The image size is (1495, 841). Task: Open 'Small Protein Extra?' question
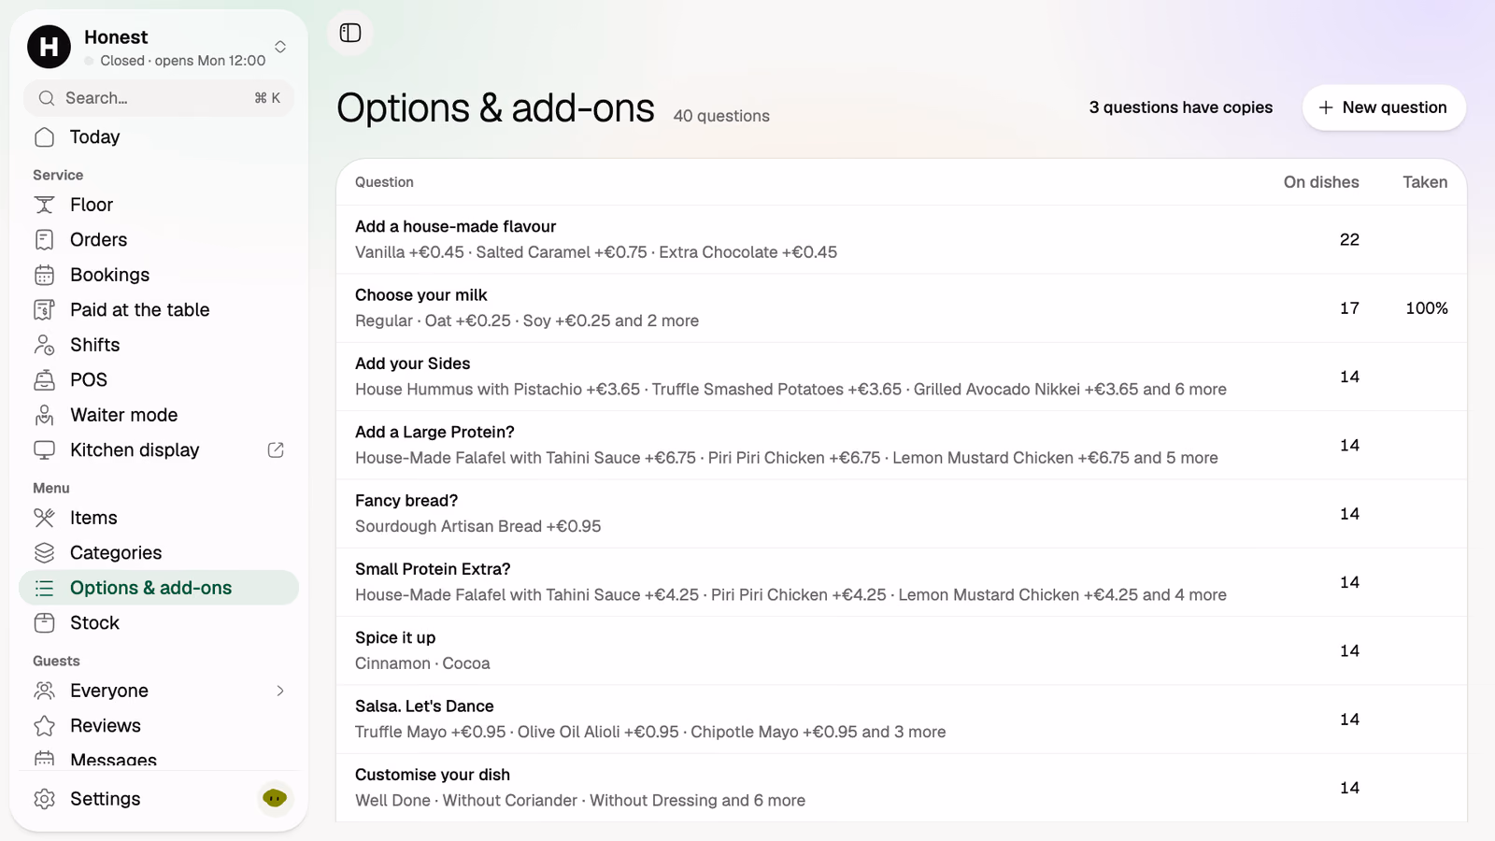point(902,582)
